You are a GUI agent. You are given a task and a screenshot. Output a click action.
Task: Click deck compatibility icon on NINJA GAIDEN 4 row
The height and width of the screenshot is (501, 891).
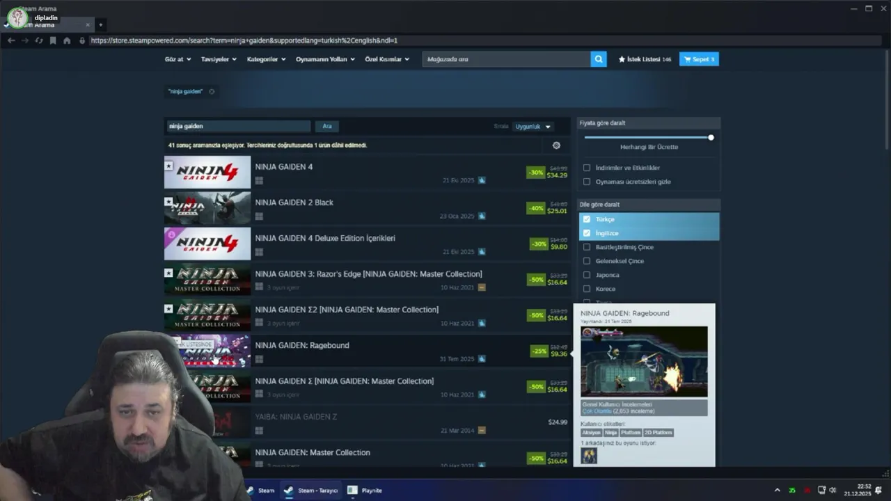coord(482,180)
